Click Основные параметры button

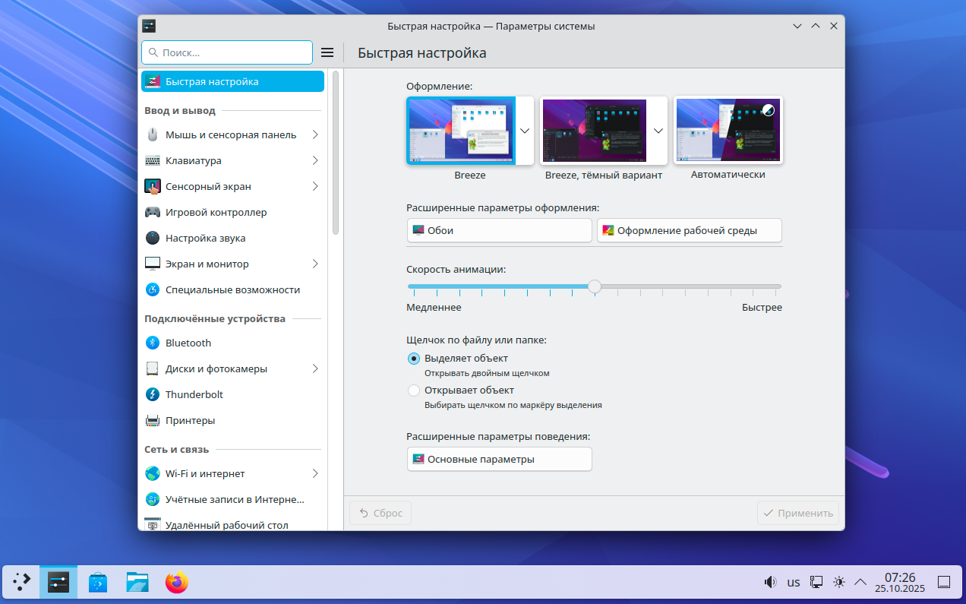tap(500, 459)
